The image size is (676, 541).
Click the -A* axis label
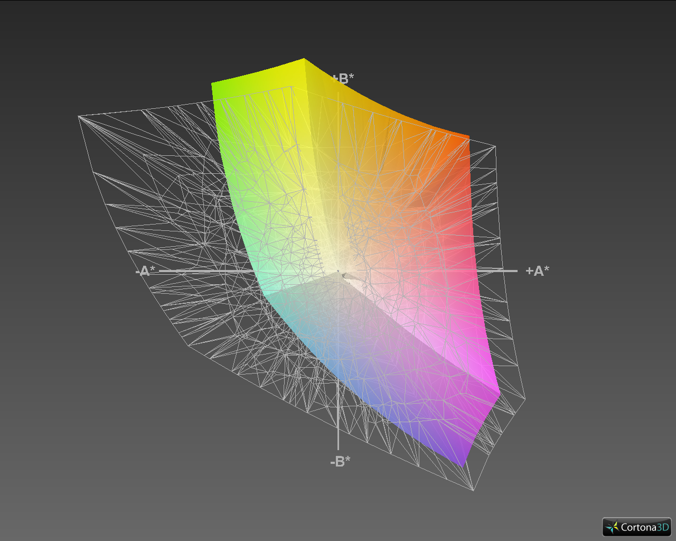click(x=146, y=271)
